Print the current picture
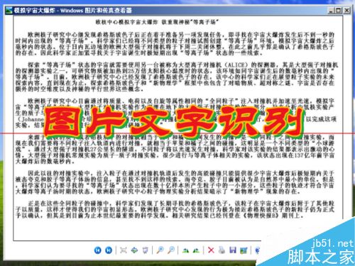 [222, 250]
